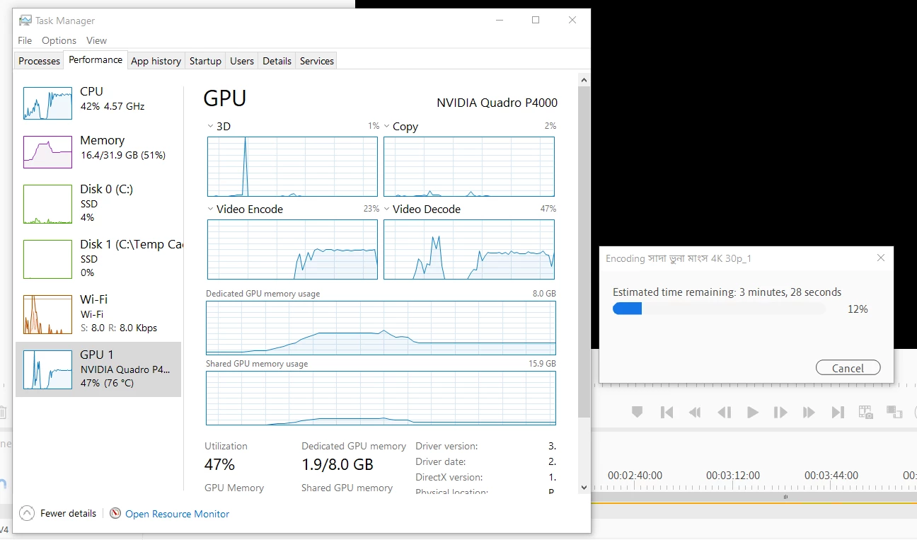917x540 pixels.
Task: Cancel the encoding job
Action: point(848,368)
